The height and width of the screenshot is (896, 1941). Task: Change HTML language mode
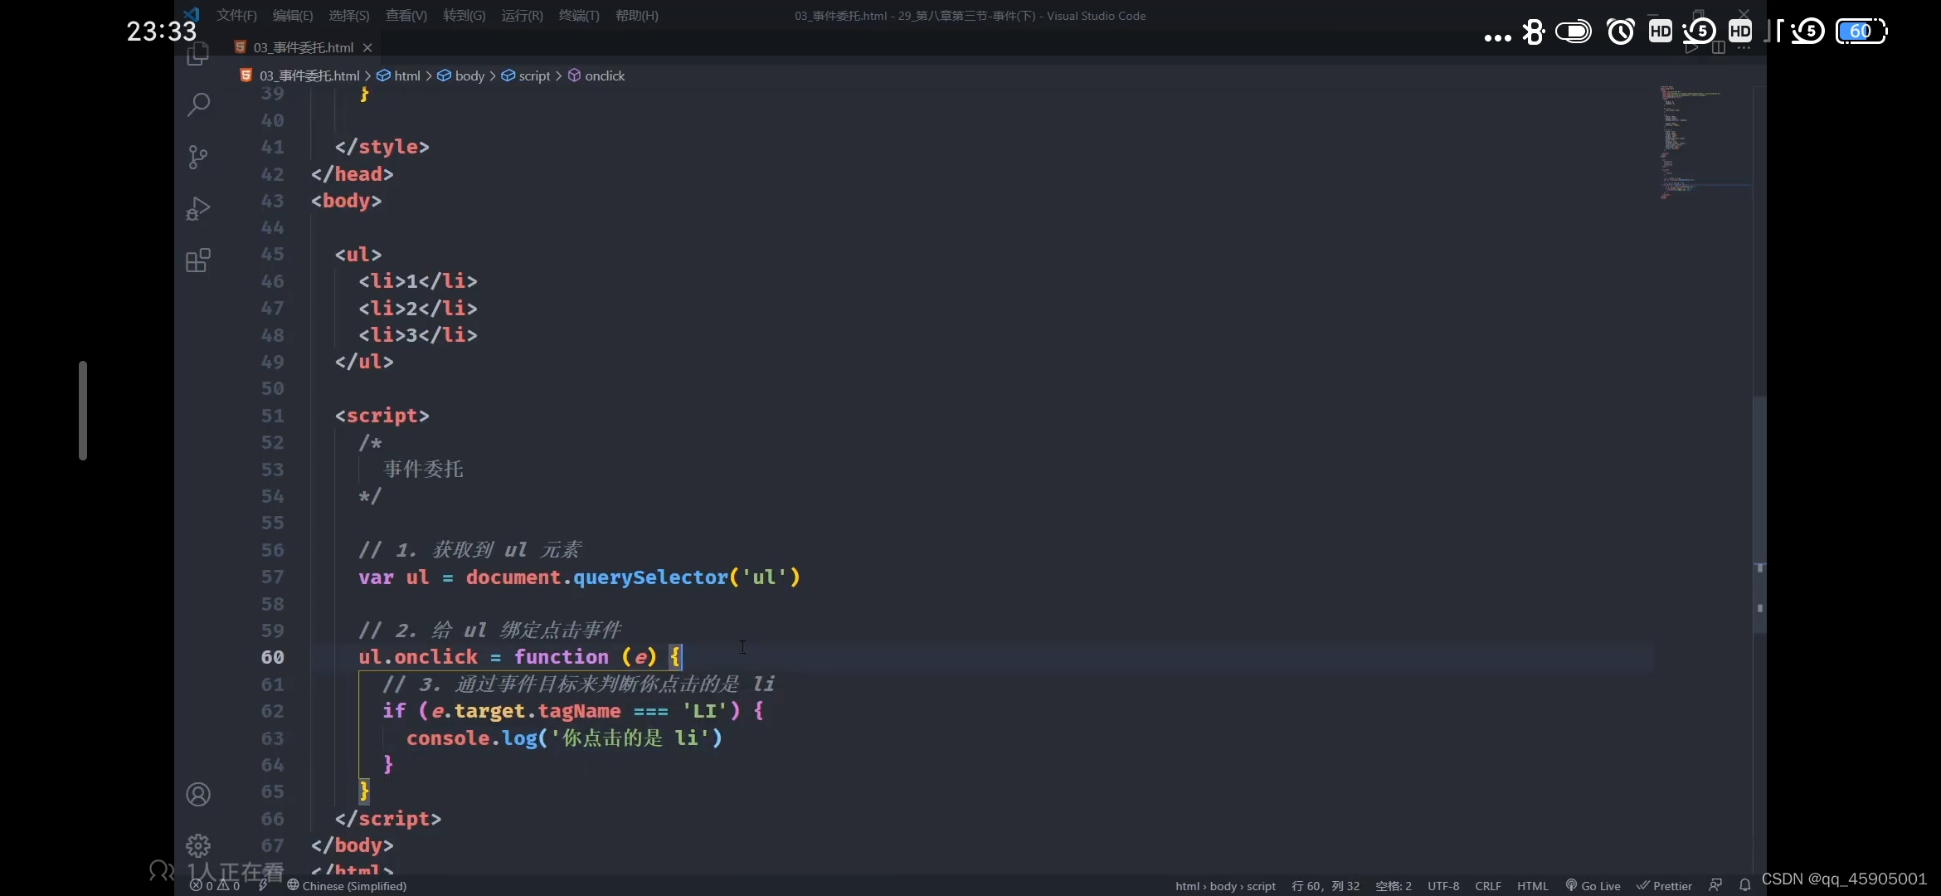[1532, 885]
